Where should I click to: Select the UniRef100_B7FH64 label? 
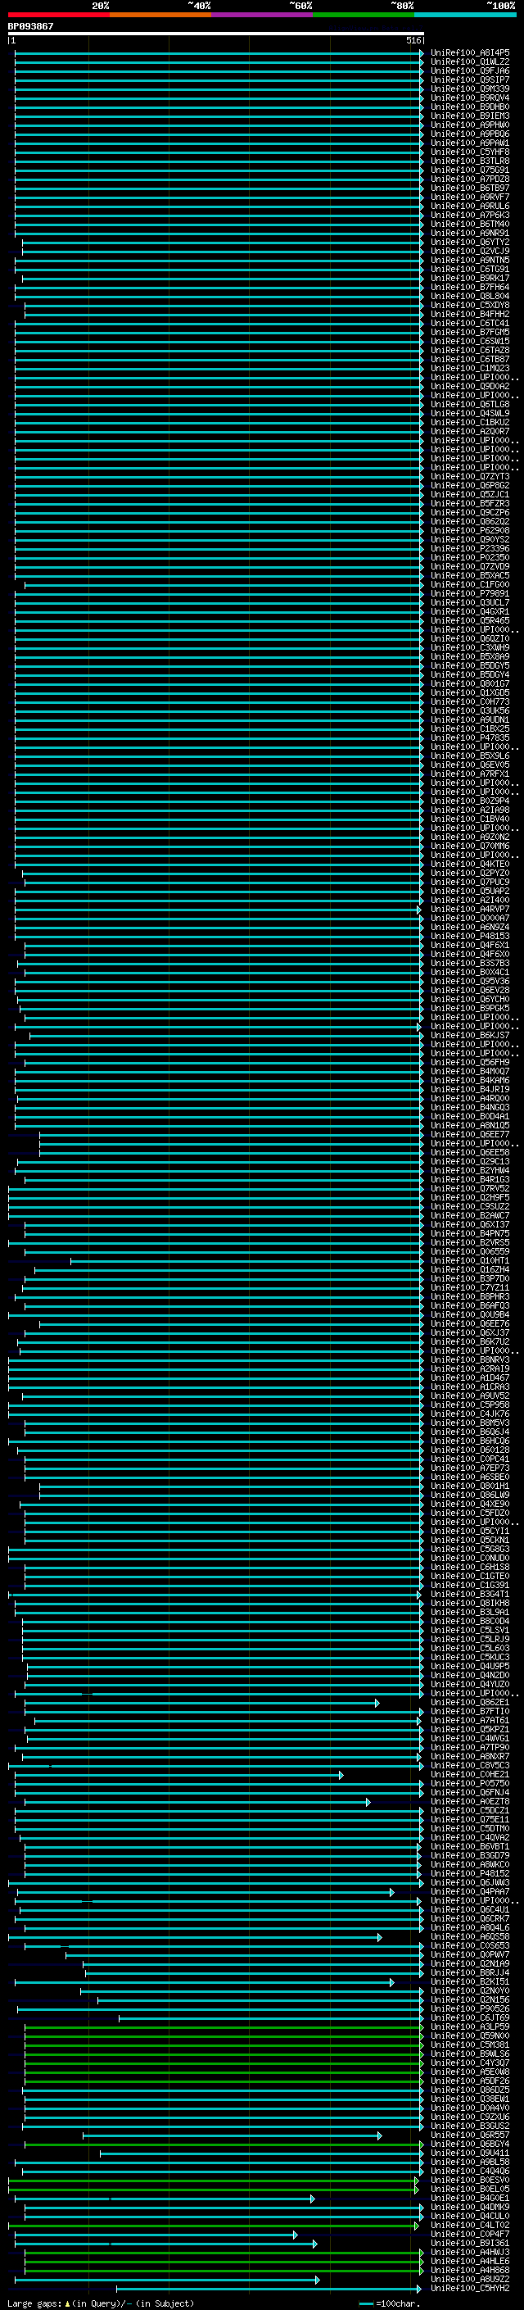pyautogui.click(x=470, y=287)
